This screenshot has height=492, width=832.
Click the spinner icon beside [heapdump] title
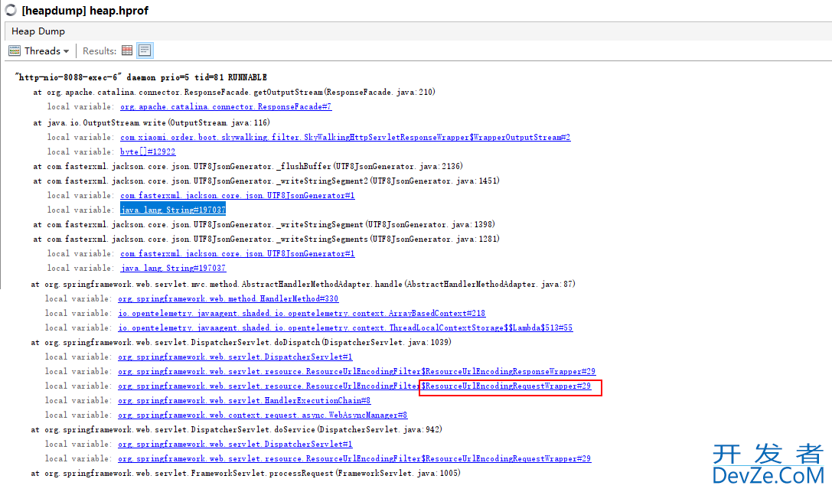pyautogui.click(x=11, y=10)
